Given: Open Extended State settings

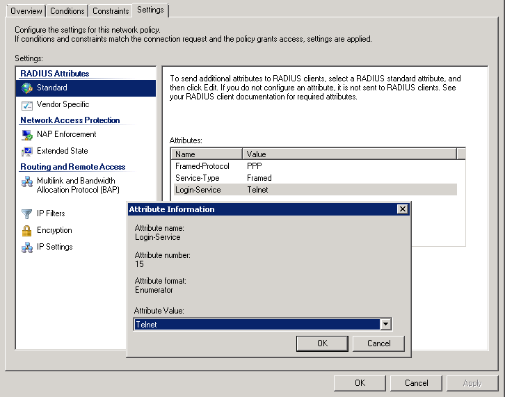Looking at the screenshot, I should click(x=62, y=151).
